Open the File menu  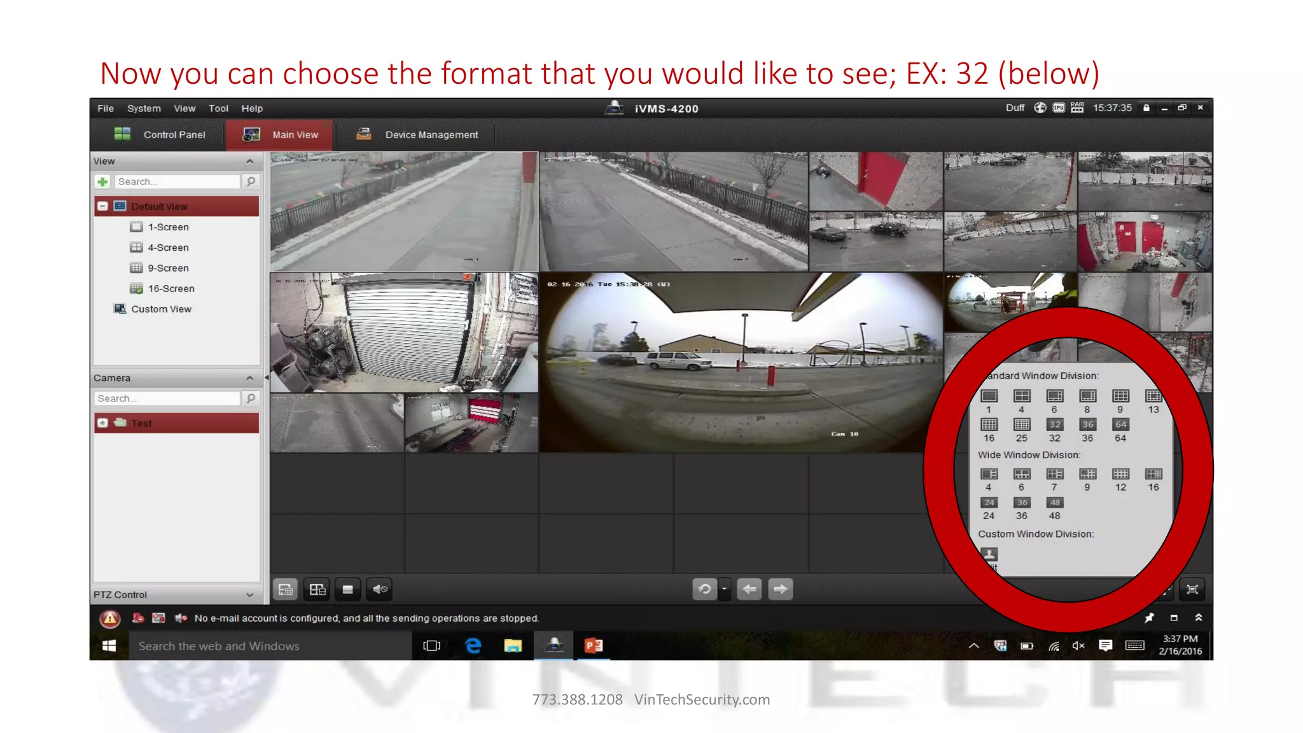pos(106,109)
